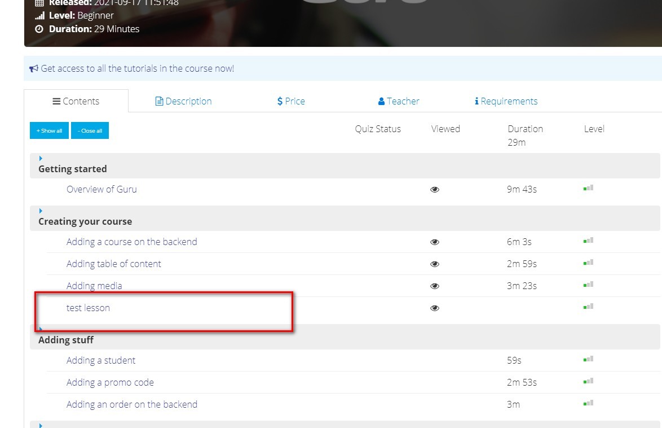
Task: Toggle the Adding stuff section arrow
Action: point(41,329)
